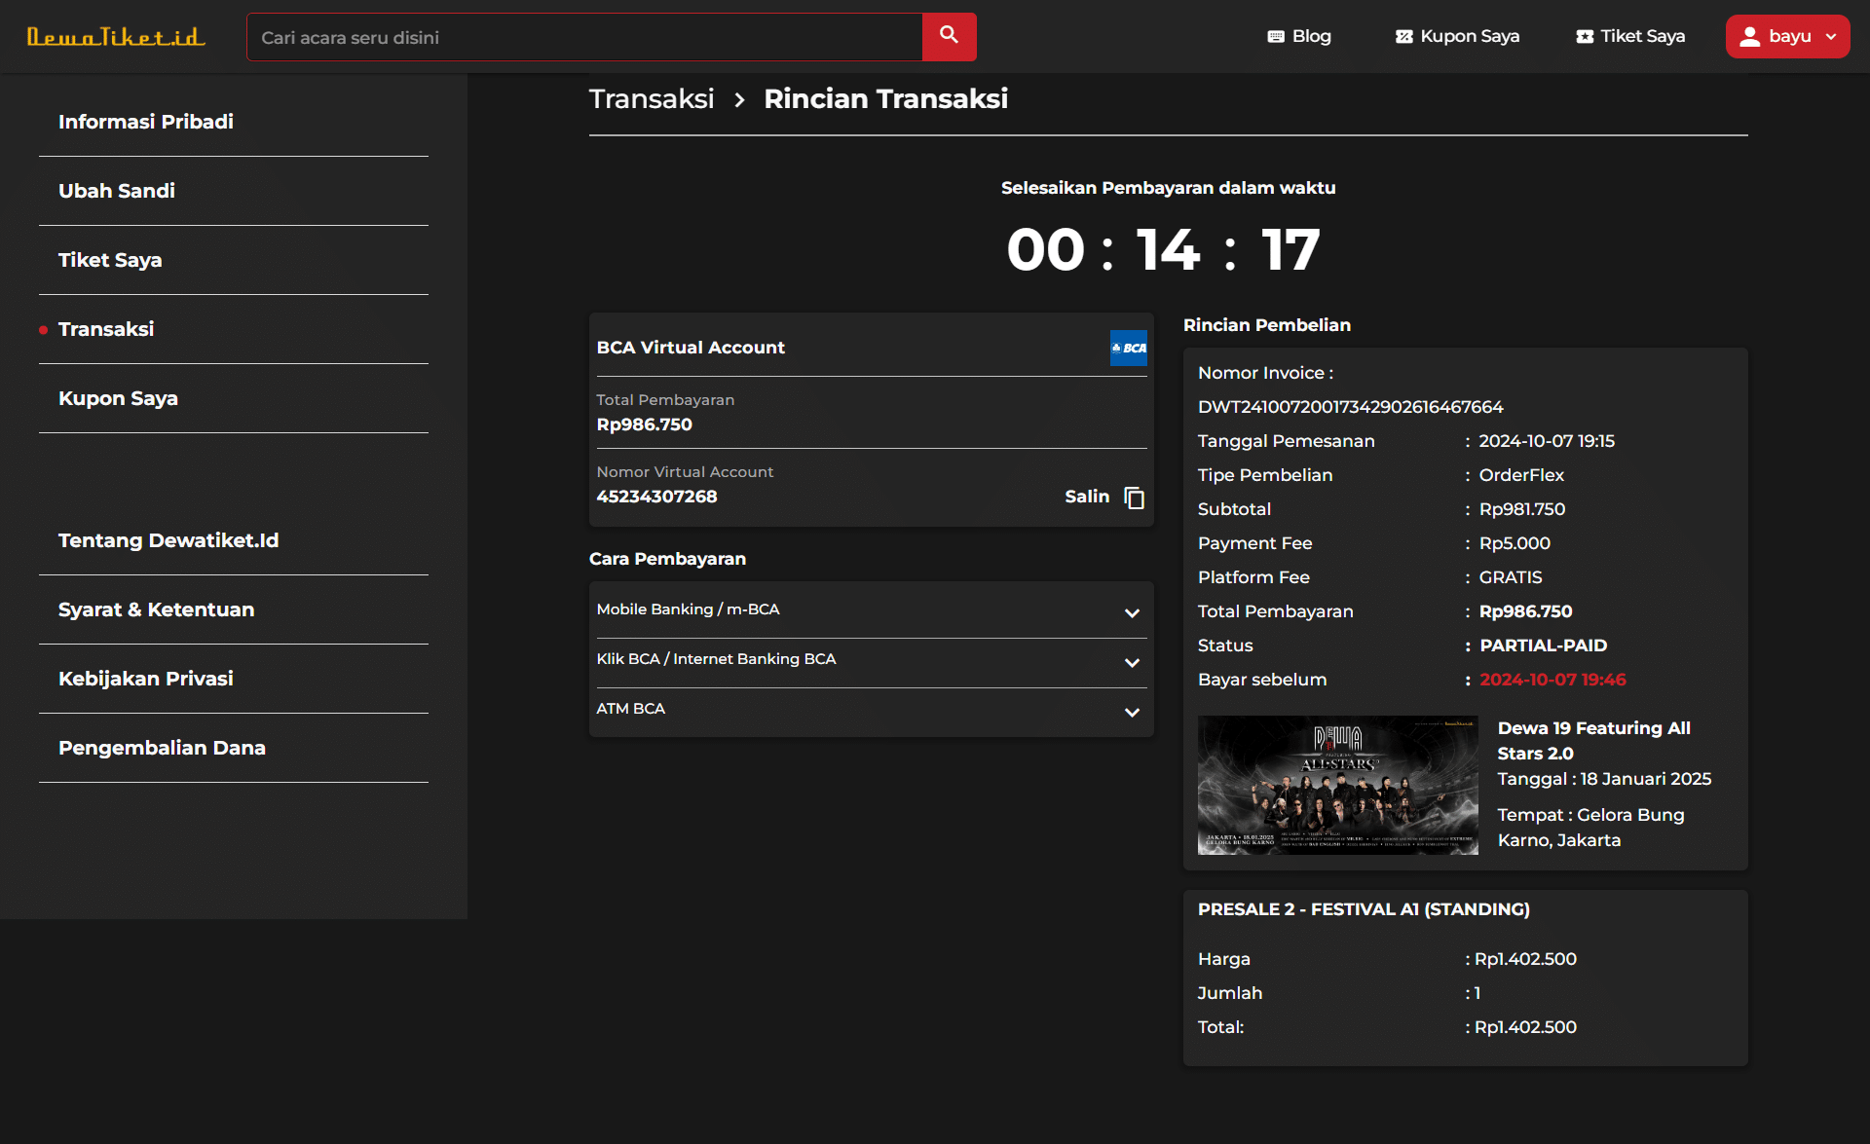Click the red search magnifier button

[x=949, y=37]
